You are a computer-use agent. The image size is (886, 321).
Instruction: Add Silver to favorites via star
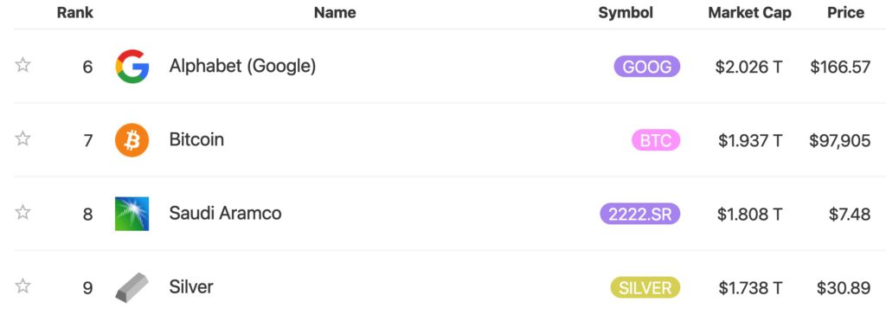pyautogui.click(x=22, y=286)
